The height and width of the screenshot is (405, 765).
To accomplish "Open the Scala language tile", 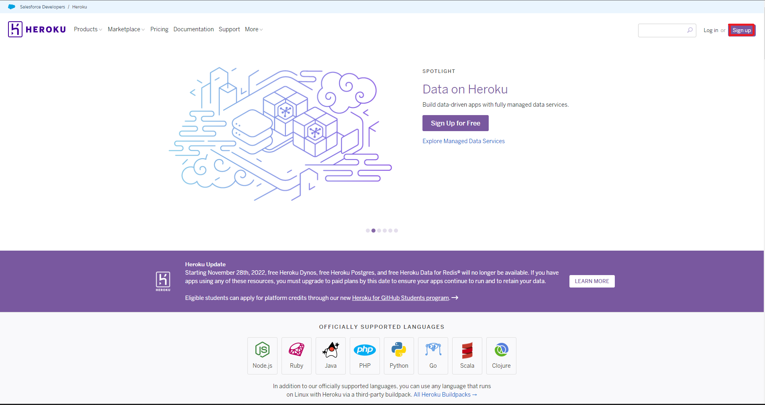I will click(x=467, y=356).
